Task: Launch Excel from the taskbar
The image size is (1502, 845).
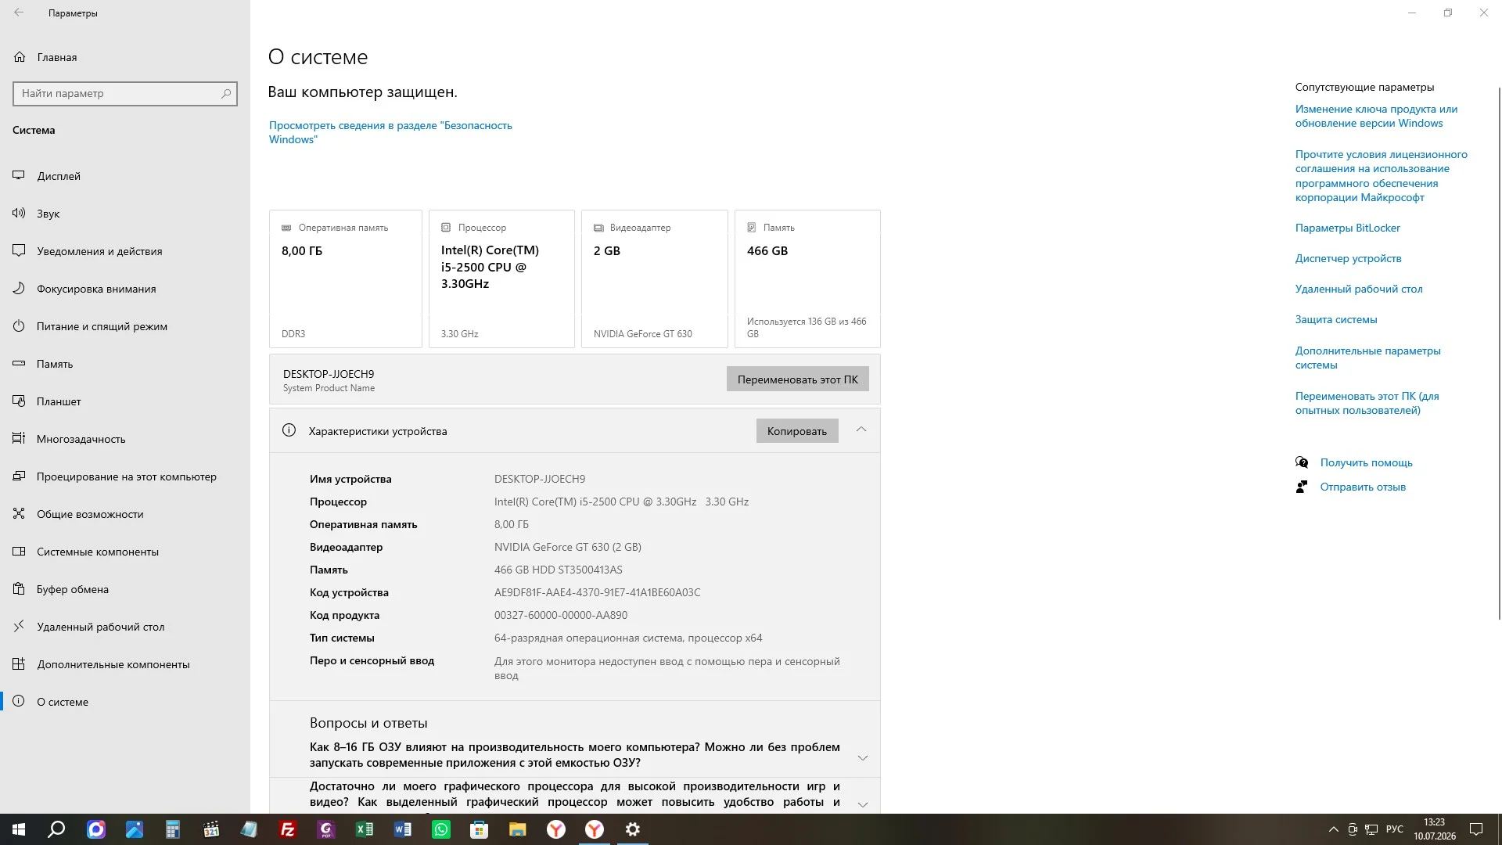Action: click(x=365, y=829)
